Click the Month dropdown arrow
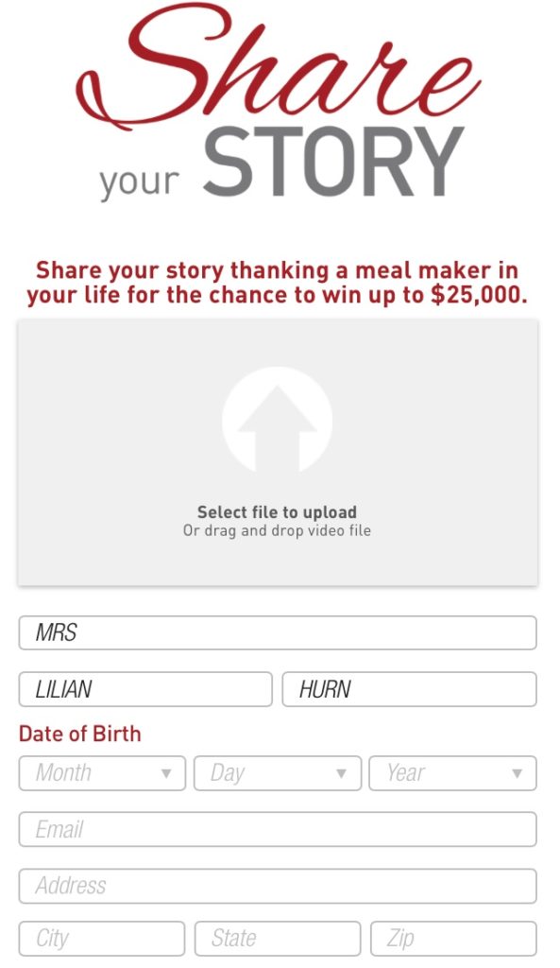The image size is (560, 968). coord(166,773)
